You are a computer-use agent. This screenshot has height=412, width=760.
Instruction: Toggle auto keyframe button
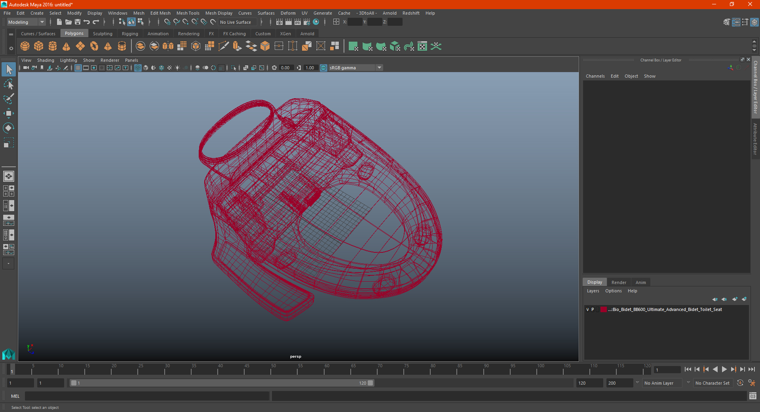(740, 383)
